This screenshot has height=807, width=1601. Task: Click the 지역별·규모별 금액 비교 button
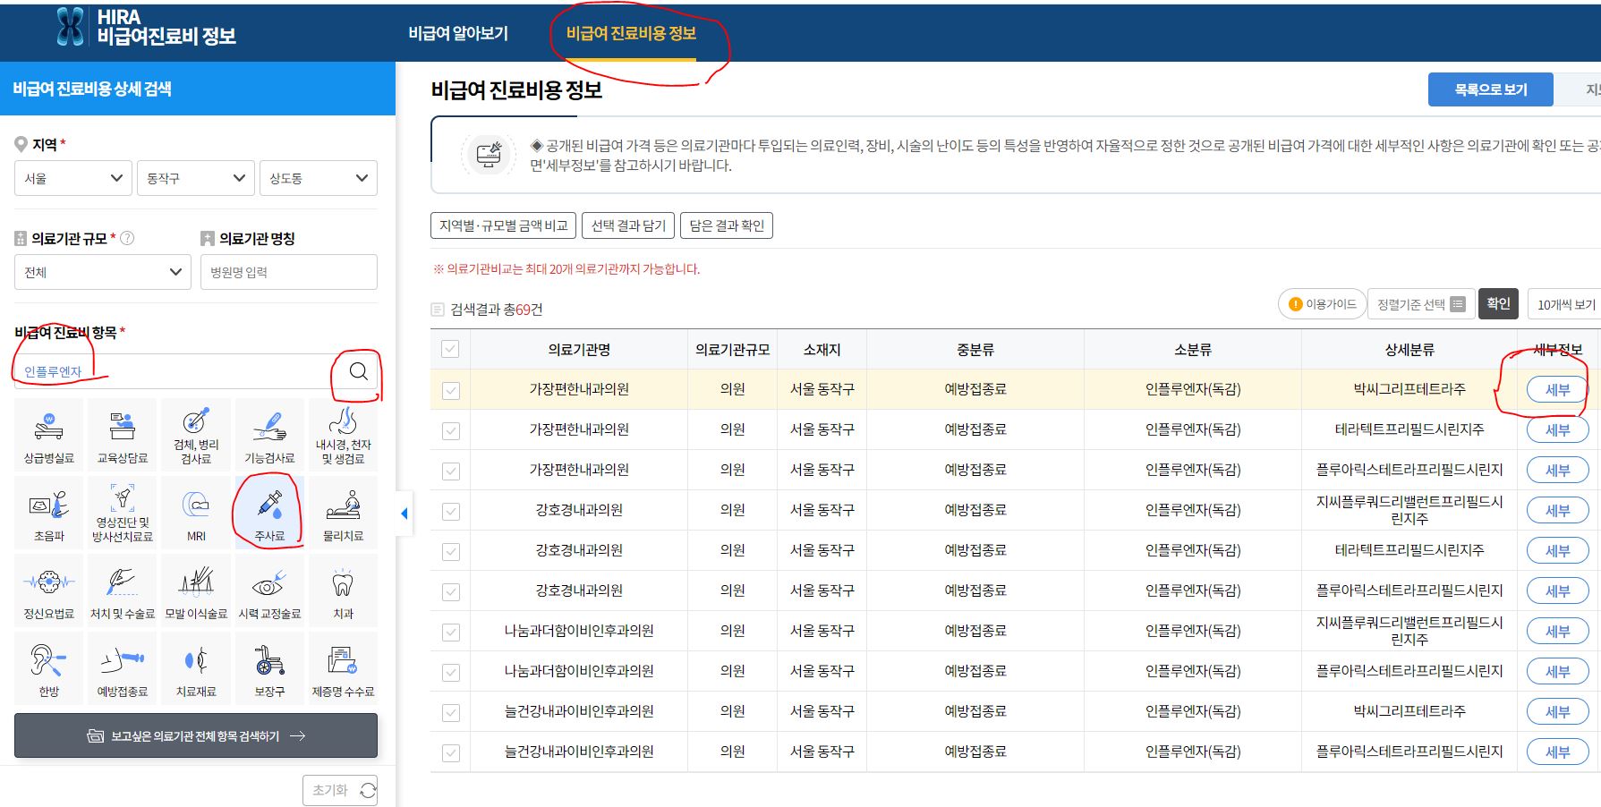[x=504, y=225]
